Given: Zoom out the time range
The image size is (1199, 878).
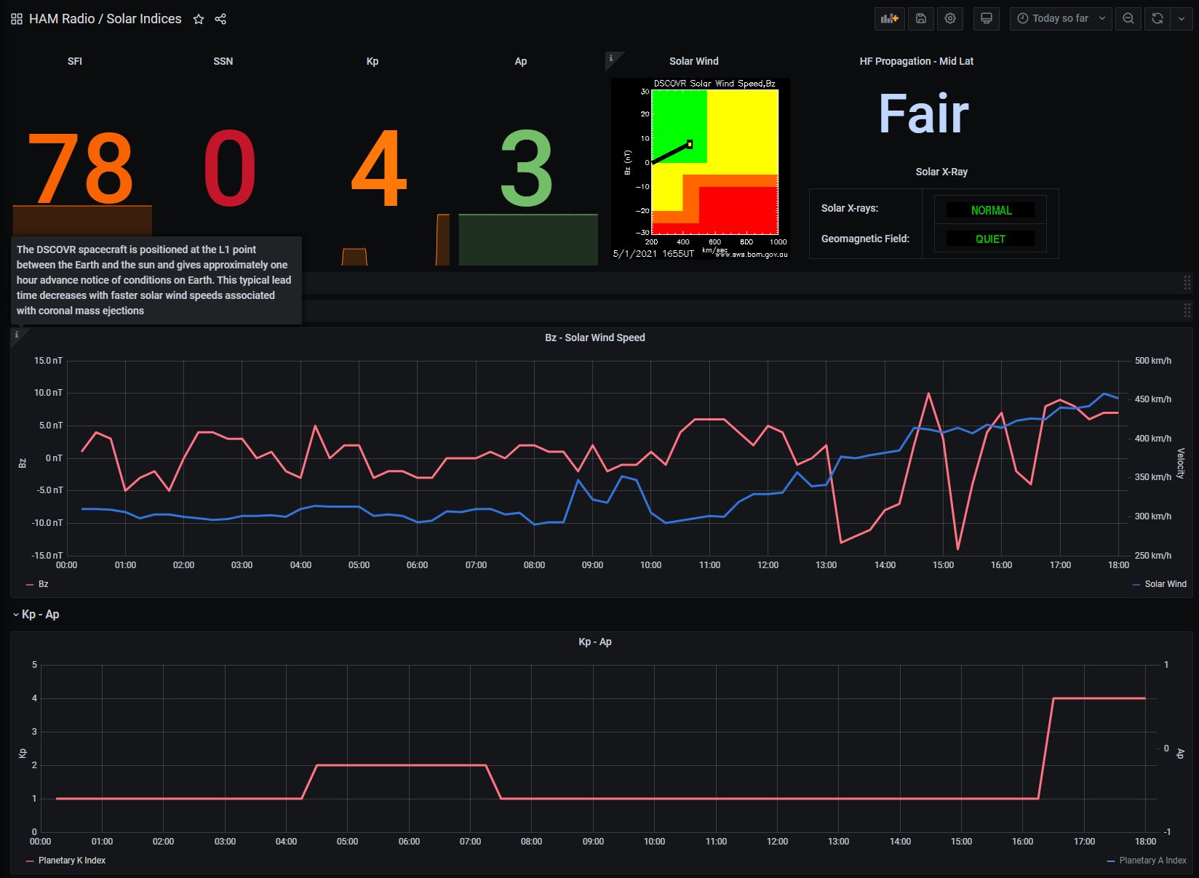Looking at the screenshot, I should click(1128, 19).
